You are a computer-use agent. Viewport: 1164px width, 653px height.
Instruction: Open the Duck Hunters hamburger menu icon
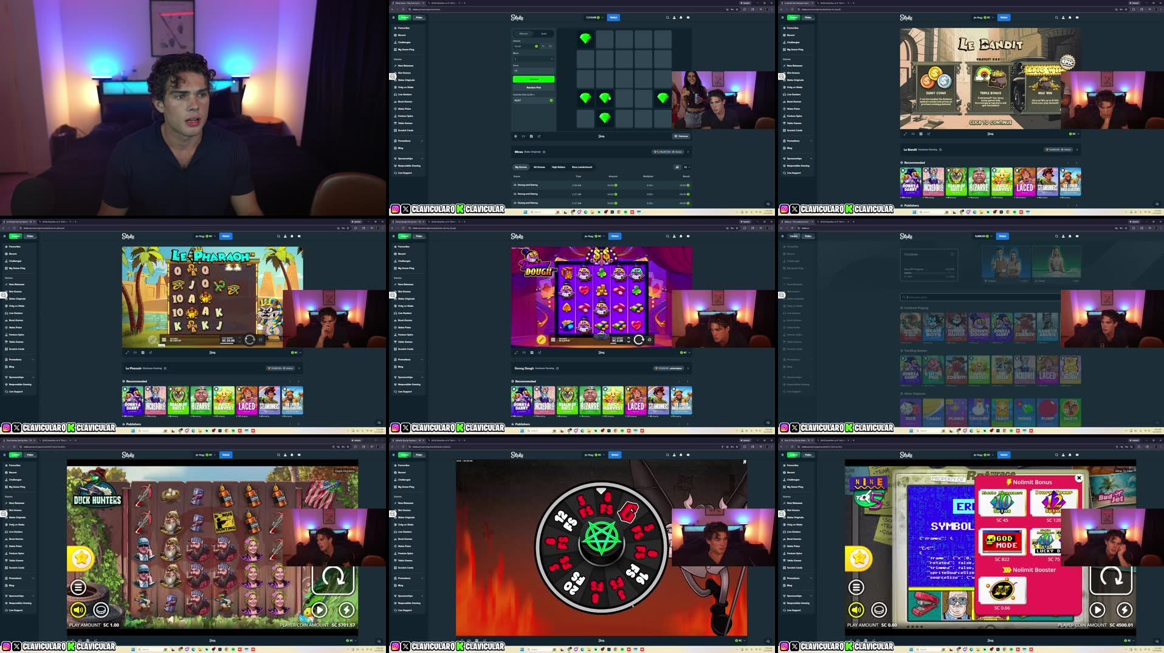point(77,587)
